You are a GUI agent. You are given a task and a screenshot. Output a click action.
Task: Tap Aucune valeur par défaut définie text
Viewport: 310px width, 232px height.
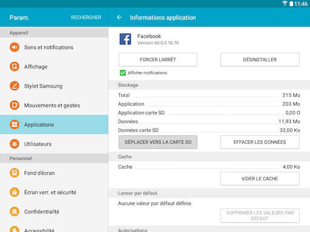(155, 204)
